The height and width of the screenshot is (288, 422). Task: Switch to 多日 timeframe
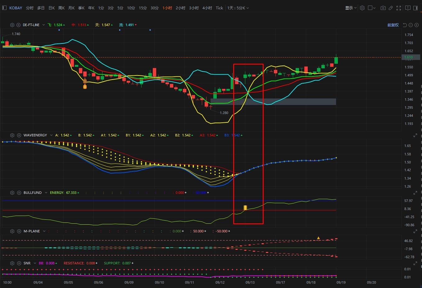coord(41,8)
